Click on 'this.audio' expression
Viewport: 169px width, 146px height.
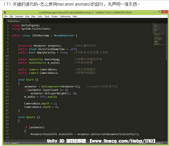pos(48,97)
